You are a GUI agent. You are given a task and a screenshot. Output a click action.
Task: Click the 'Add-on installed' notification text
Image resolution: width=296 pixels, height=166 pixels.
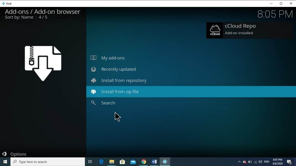239,33
